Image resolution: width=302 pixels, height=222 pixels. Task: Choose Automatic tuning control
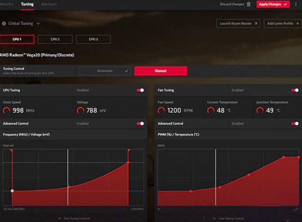pyautogui.click(x=105, y=71)
